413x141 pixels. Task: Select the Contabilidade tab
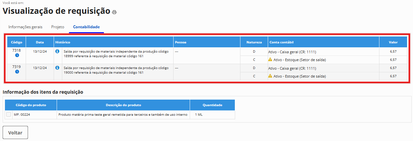86,27
